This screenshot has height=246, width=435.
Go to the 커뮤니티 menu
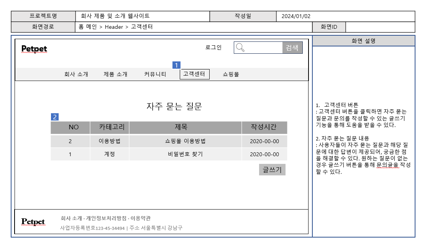(155, 74)
